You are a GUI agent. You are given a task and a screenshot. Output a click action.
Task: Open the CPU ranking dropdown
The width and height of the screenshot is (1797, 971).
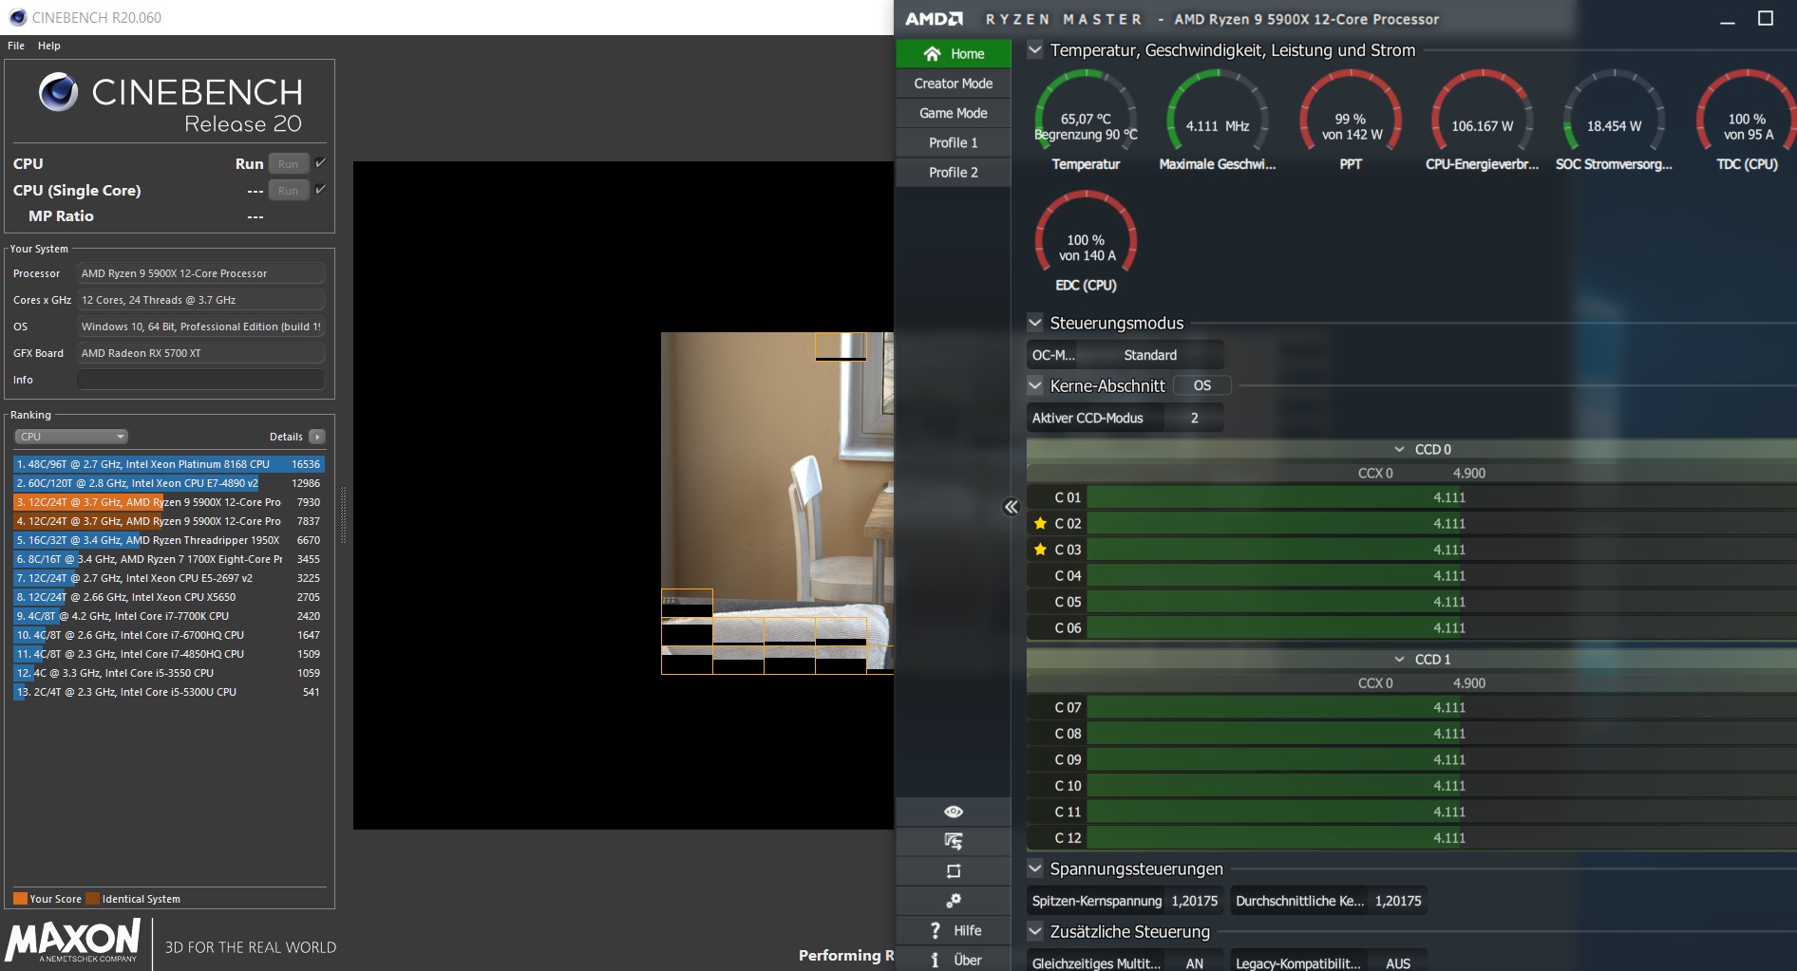point(71,437)
